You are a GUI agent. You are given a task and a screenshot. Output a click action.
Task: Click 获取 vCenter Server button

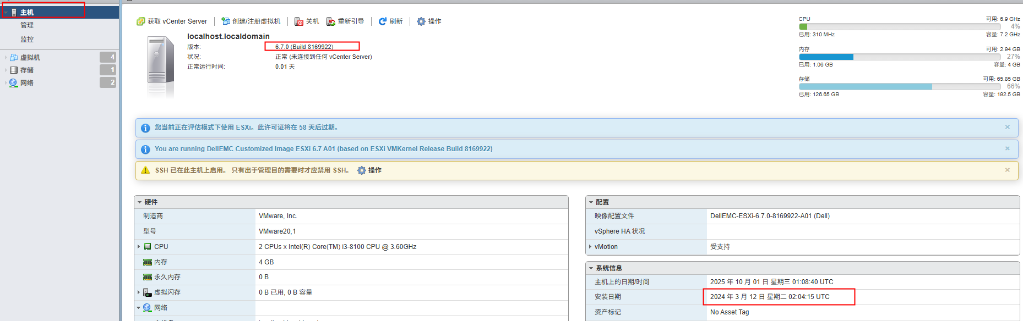coord(172,21)
